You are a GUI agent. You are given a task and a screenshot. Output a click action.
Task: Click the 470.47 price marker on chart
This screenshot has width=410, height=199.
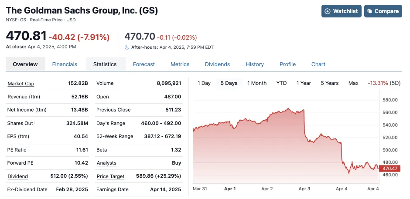click(389, 169)
